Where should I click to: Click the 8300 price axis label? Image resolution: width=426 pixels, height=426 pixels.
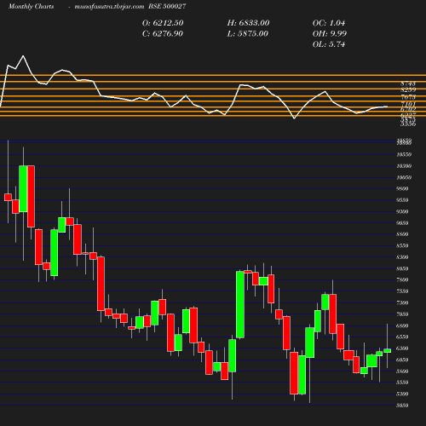point(402,257)
